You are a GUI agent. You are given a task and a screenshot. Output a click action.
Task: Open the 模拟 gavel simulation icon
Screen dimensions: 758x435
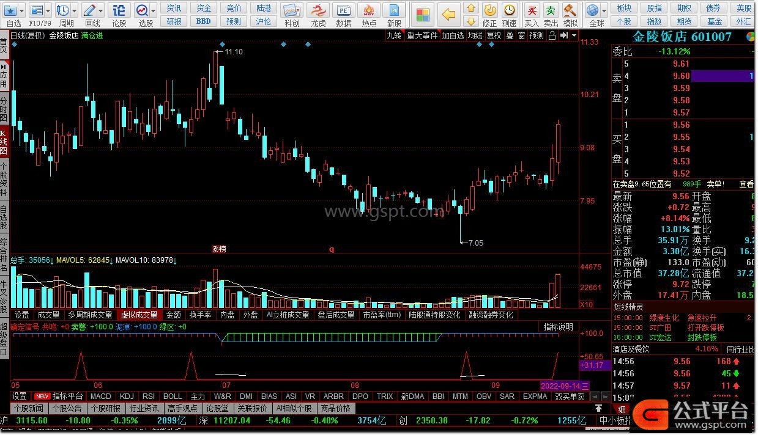click(570, 10)
